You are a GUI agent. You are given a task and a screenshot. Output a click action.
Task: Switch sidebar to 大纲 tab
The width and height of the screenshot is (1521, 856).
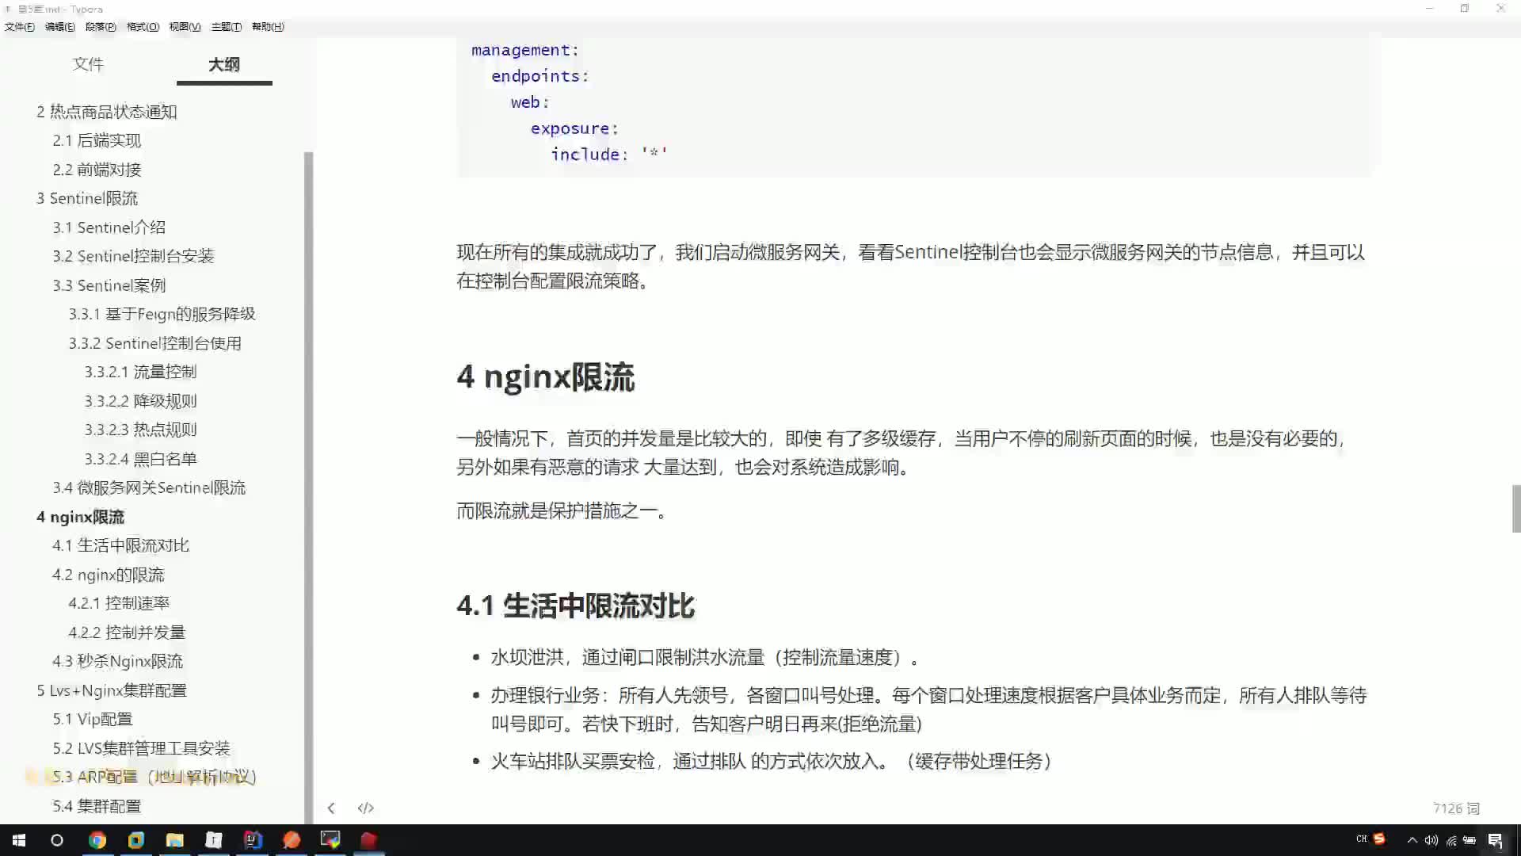224,64
